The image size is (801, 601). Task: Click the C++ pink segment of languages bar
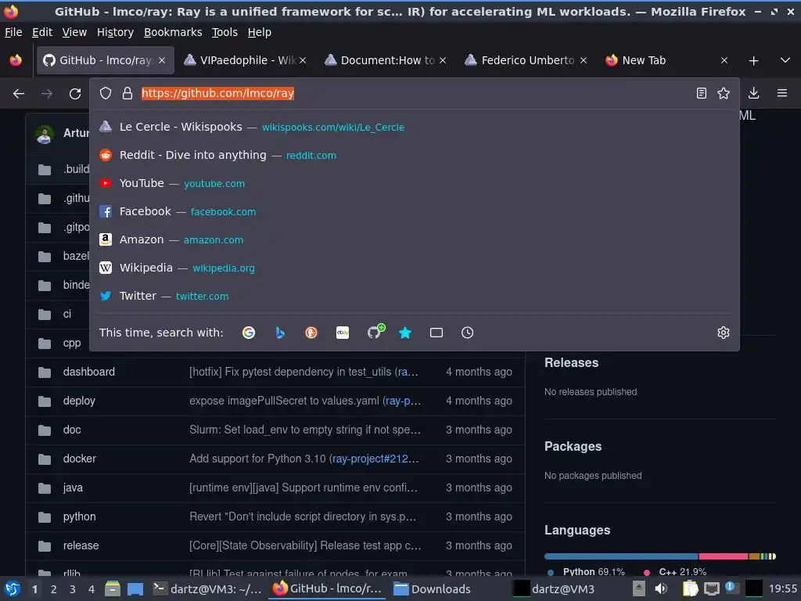(724, 556)
